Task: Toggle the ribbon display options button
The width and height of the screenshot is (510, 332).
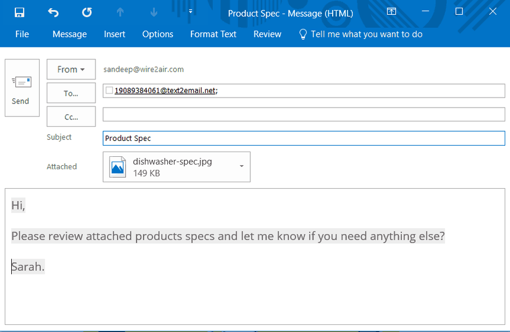Action: tap(391, 12)
